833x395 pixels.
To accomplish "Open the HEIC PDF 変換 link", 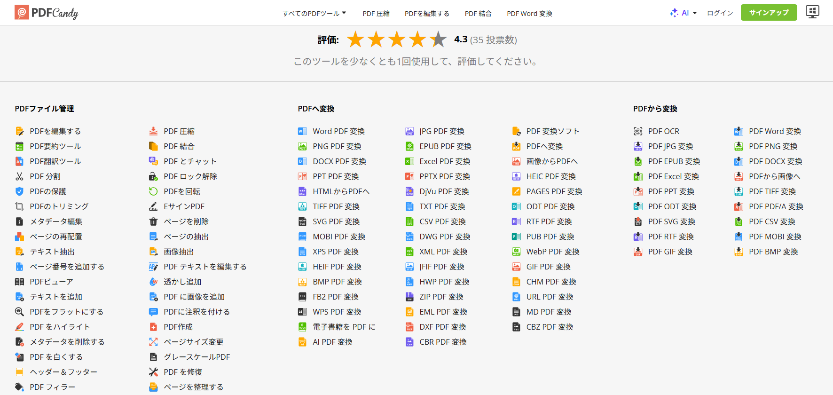I will tap(551, 176).
